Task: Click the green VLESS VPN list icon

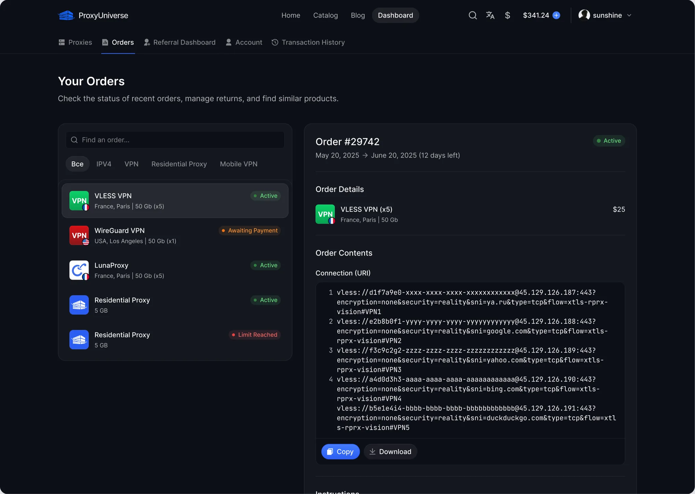Action: click(79, 201)
